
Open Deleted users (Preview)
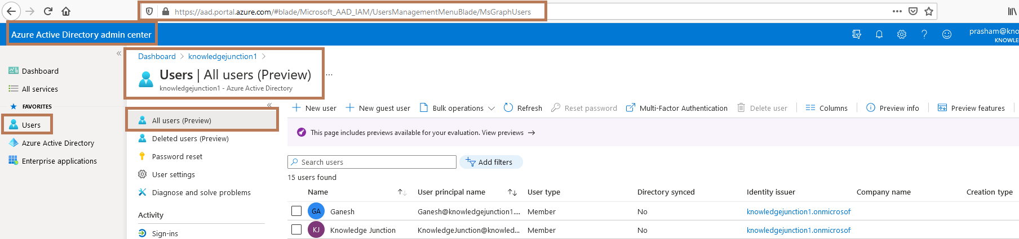190,138
